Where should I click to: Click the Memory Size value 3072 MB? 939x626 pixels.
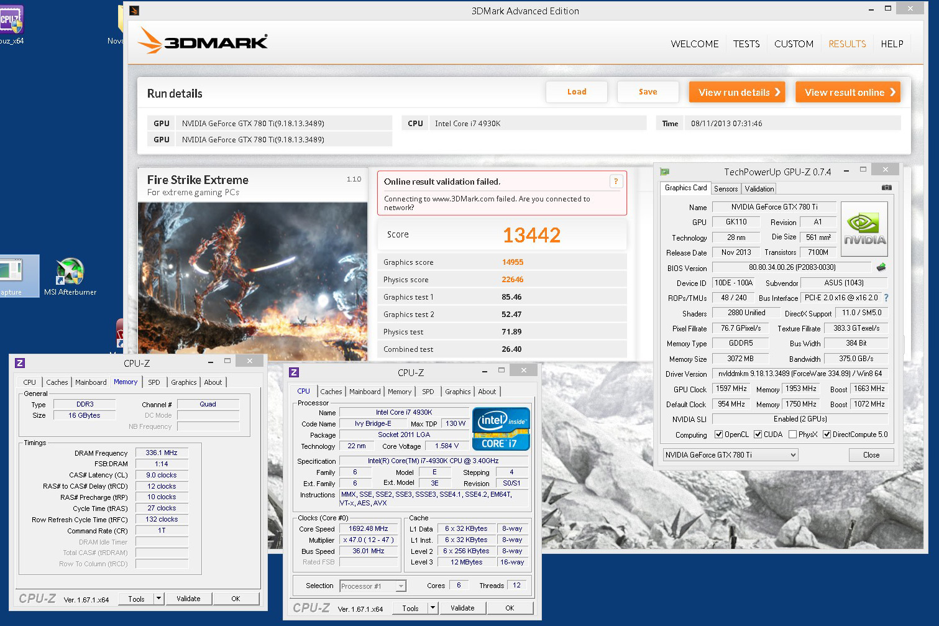click(740, 359)
